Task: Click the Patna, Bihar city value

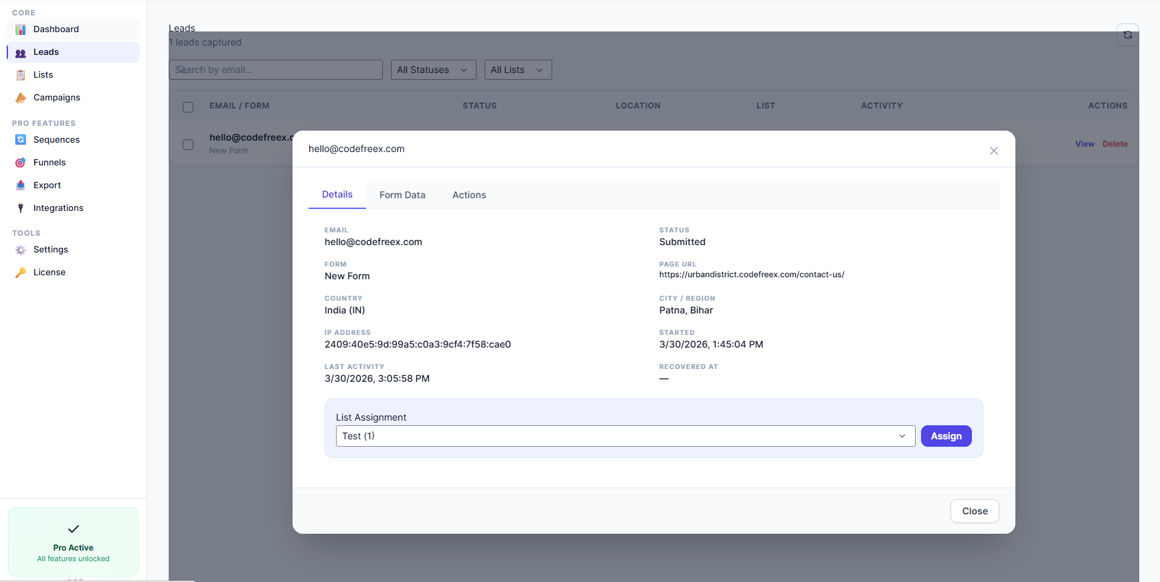Action: 686,310
